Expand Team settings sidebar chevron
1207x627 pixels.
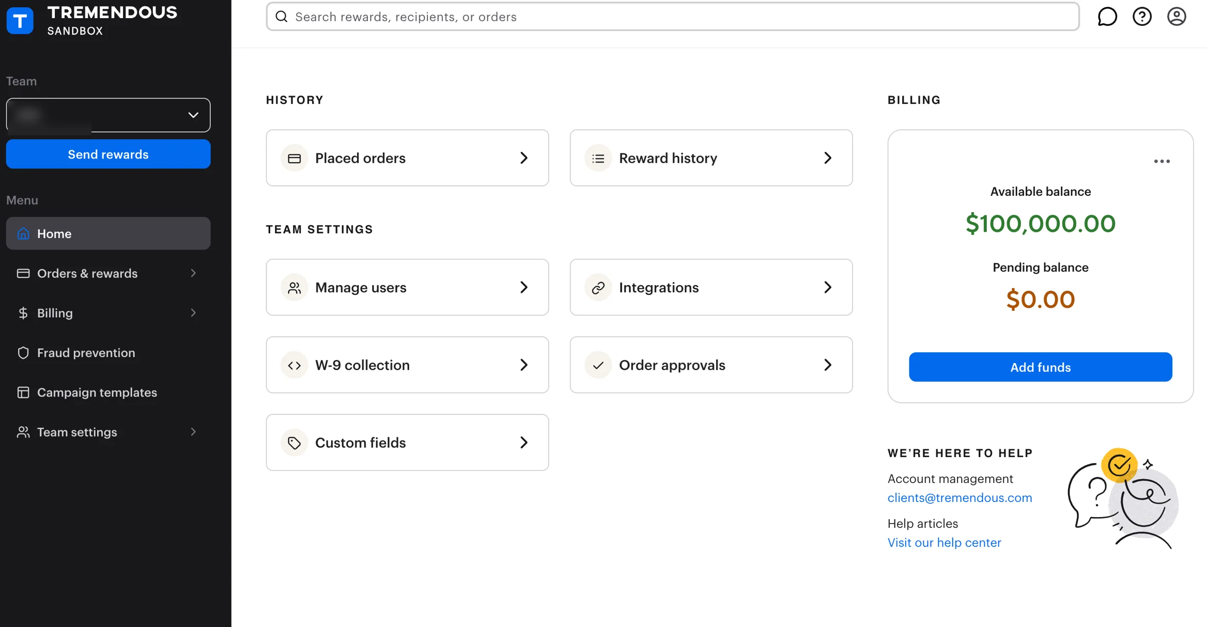point(193,432)
